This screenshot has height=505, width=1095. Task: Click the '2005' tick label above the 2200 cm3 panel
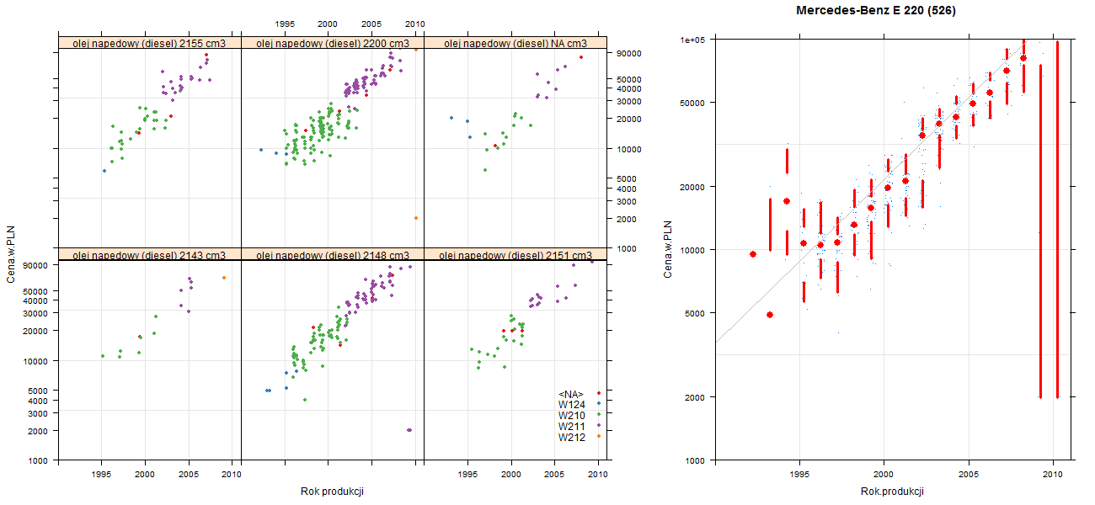point(371,24)
